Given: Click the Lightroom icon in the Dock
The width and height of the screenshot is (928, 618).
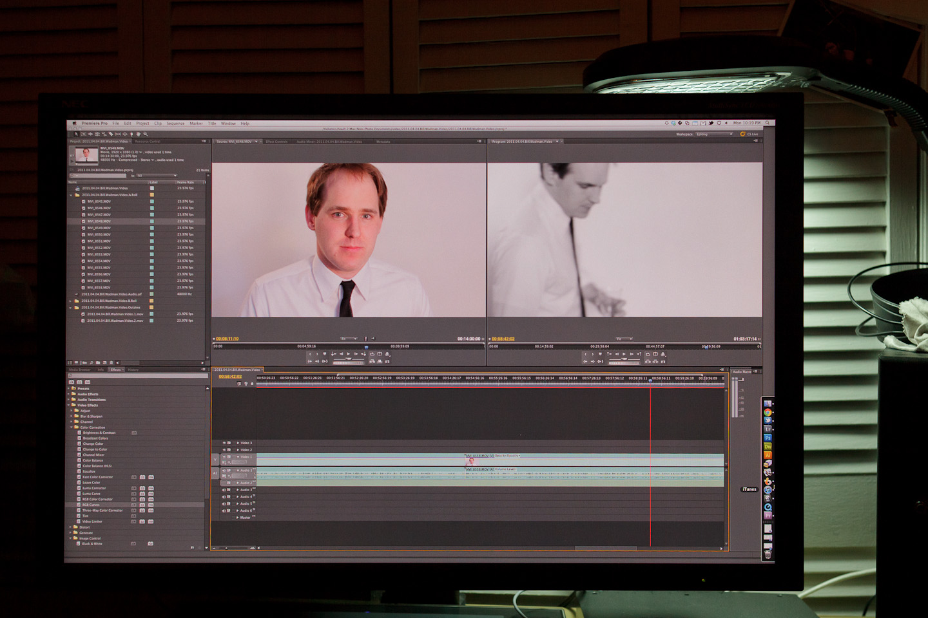Looking at the screenshot, I should [768, 429].
